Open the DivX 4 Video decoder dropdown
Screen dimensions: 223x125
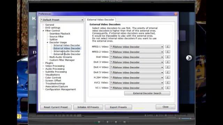coord(137,67)
